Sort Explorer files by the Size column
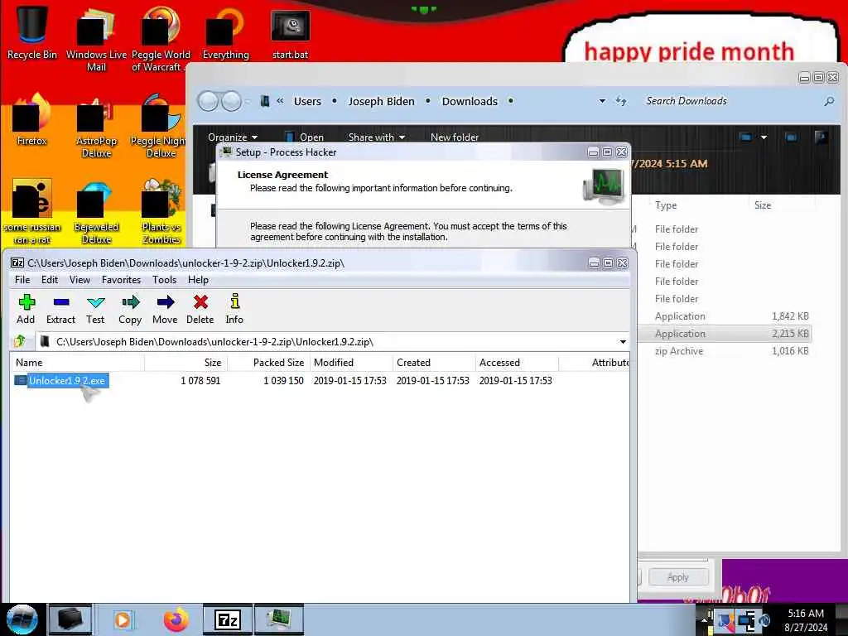The image size is (848, 636). click(x=763, y=205)
